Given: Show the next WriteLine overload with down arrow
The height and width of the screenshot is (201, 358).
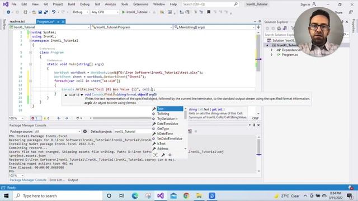Looking at the screenshot, I should point(82,95).
